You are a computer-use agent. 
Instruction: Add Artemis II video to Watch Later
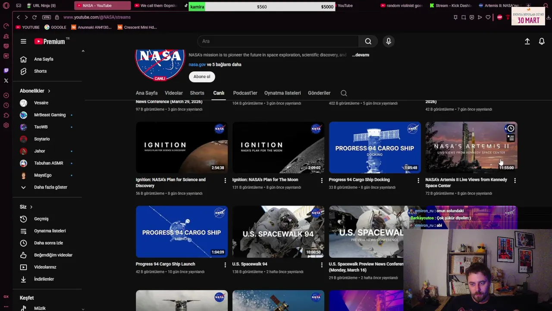point(511,128)
